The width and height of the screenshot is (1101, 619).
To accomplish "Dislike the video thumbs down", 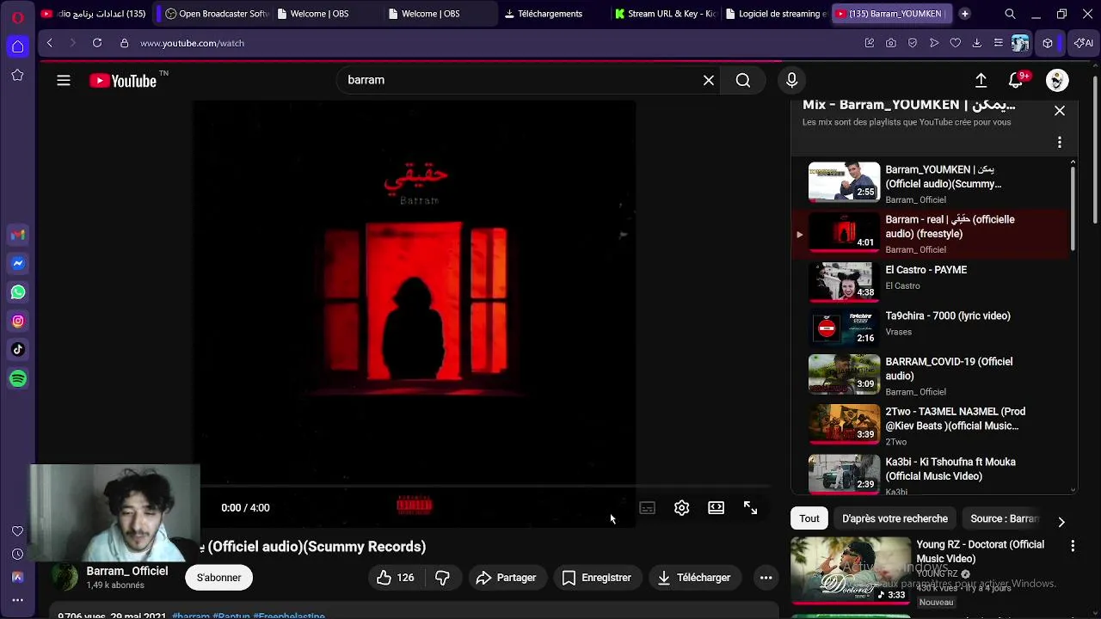I will click(x=442, y=578).
